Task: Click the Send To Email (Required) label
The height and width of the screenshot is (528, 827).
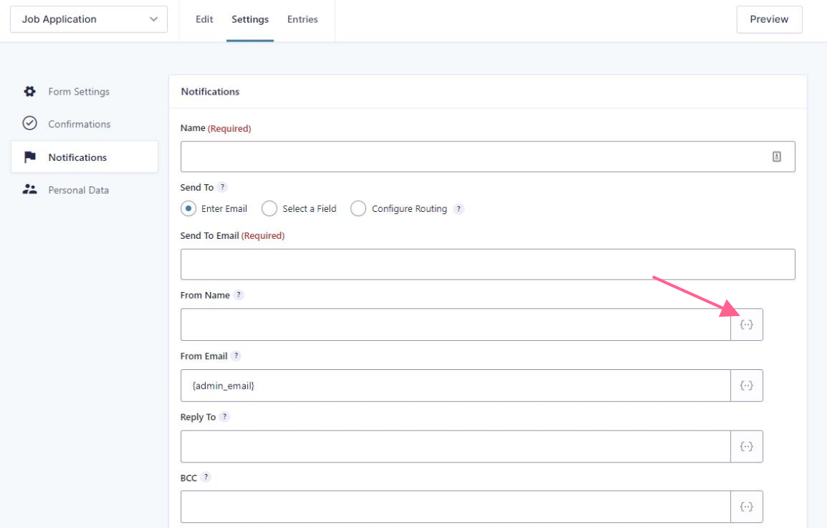Action: (x=232, y=235)
